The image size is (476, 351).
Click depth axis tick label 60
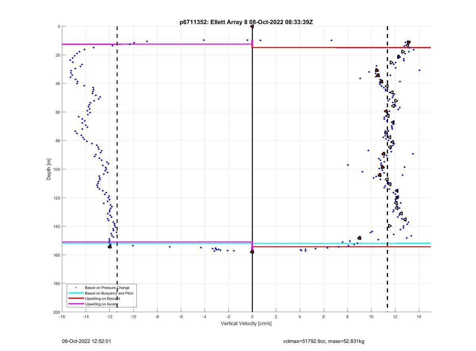tap(58, 112)
